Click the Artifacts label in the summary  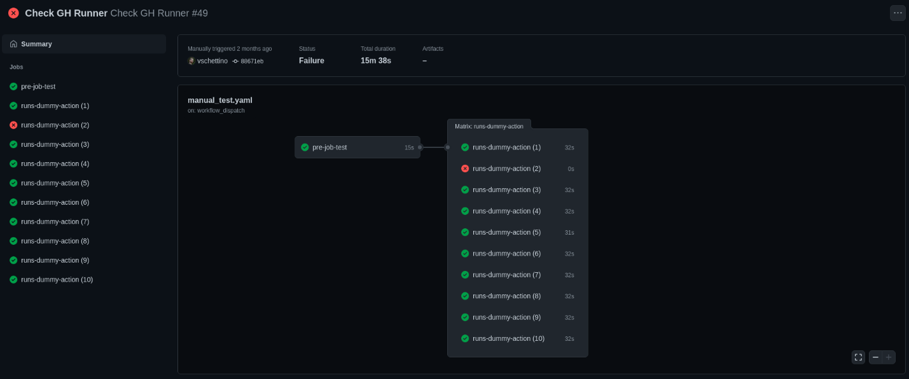tap(433, 48)
